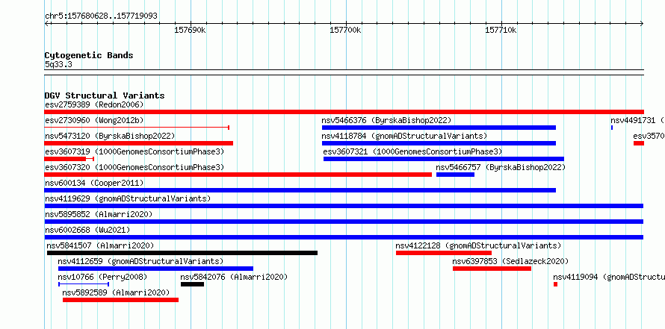The height and width of the screenshot is (329, 665).
Task: Open the esv3570 variant label at right edge
Action: (649, 136)
